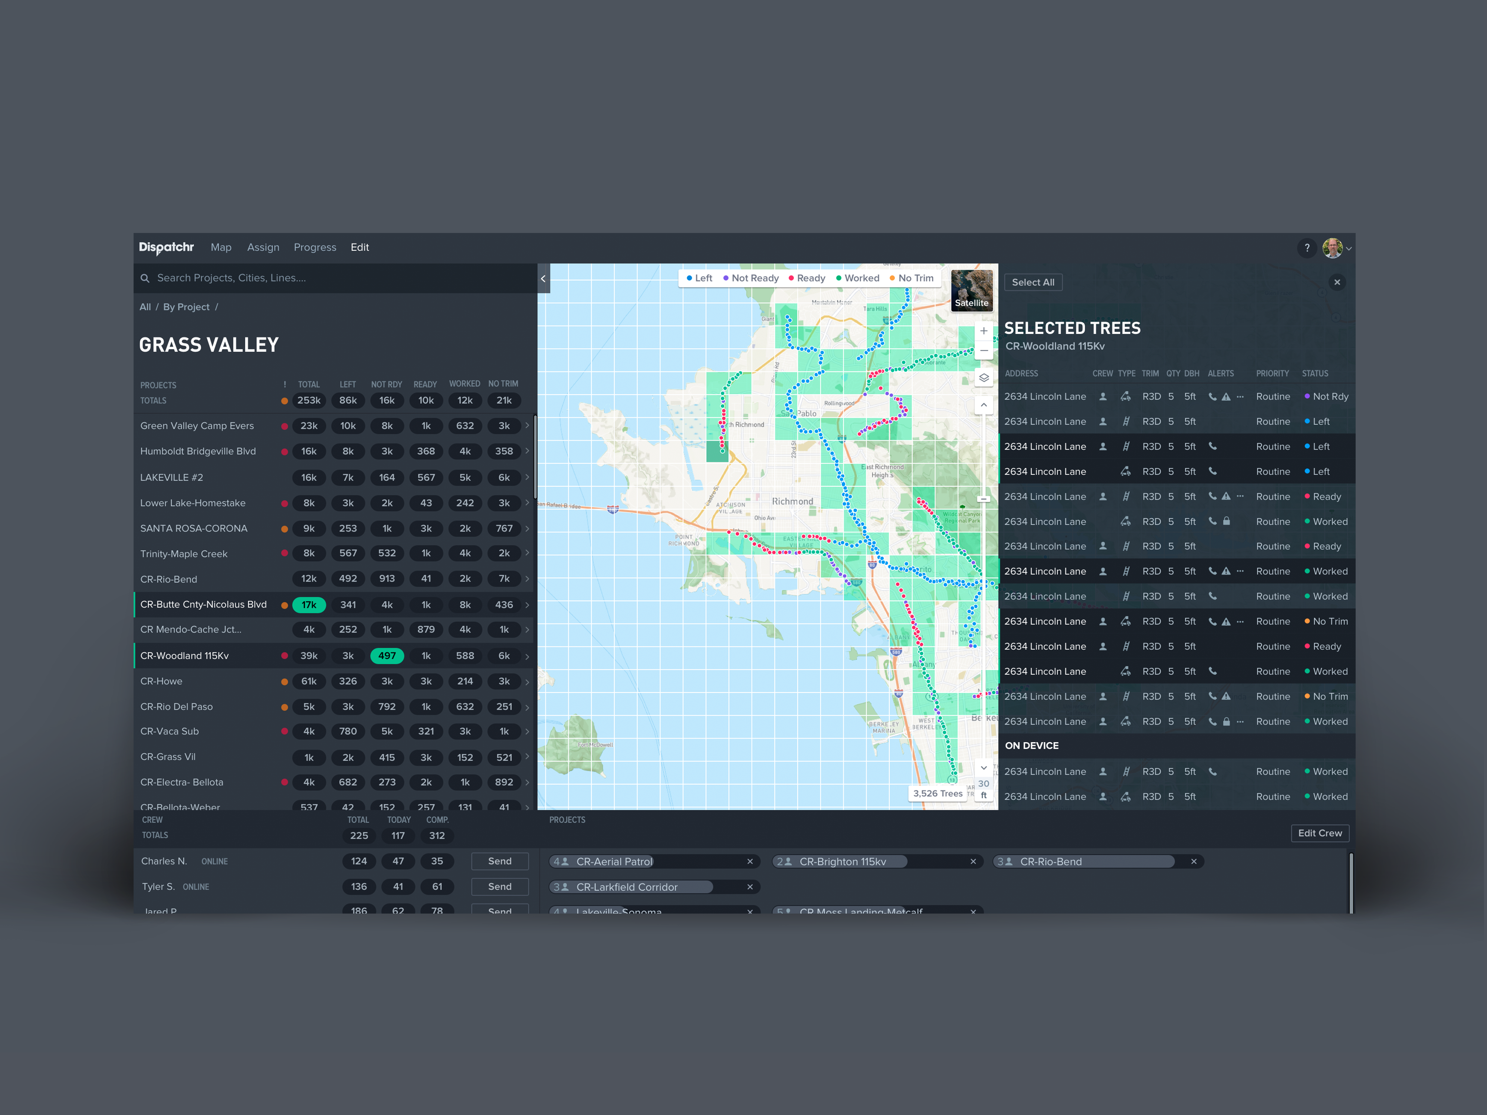Expand the CR-Woodland 115Kv project chevron

527,657
